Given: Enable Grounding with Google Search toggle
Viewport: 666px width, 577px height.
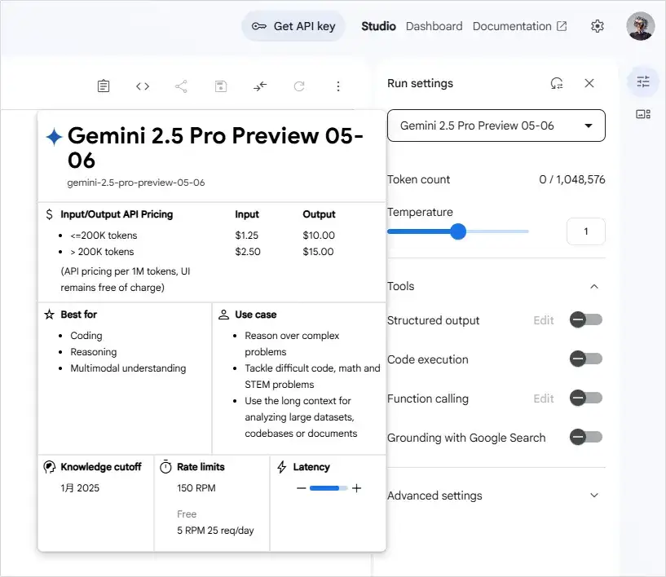Looking at the screenshot, I should point(586,437).
